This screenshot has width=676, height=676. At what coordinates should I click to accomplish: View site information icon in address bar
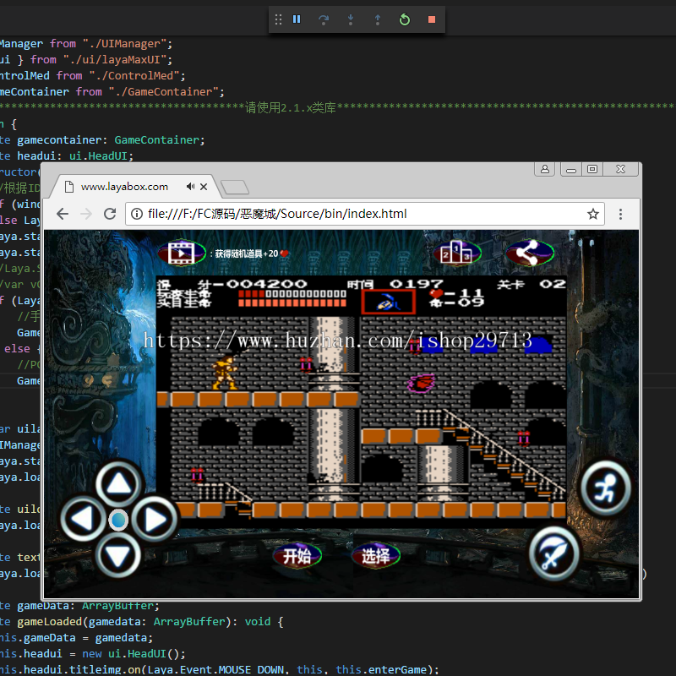point(137,214)
